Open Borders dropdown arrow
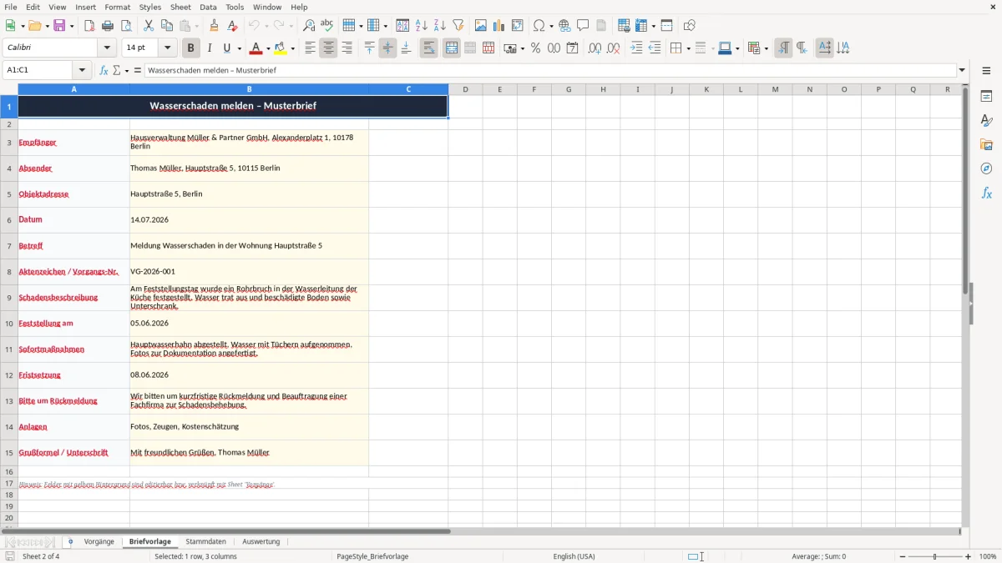Viewport: 1002px width, 563px height. (x=688, y=48)
